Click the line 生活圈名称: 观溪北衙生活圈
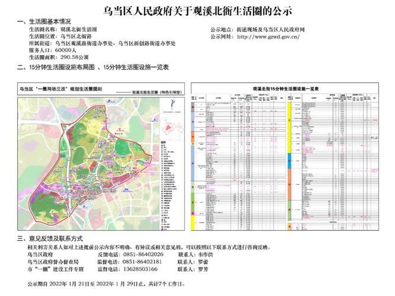Viewport: 395px width, 296px height. (x=63, y=29)
